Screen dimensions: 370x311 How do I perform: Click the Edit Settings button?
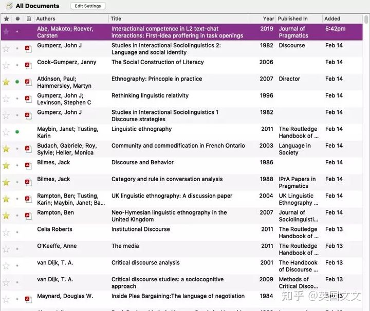click(x=88, y=6)
